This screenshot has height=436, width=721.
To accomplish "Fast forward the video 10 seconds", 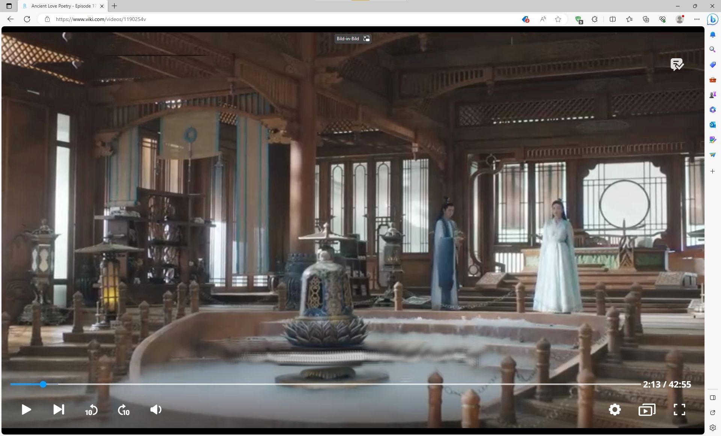I will (x=124, y=410).
